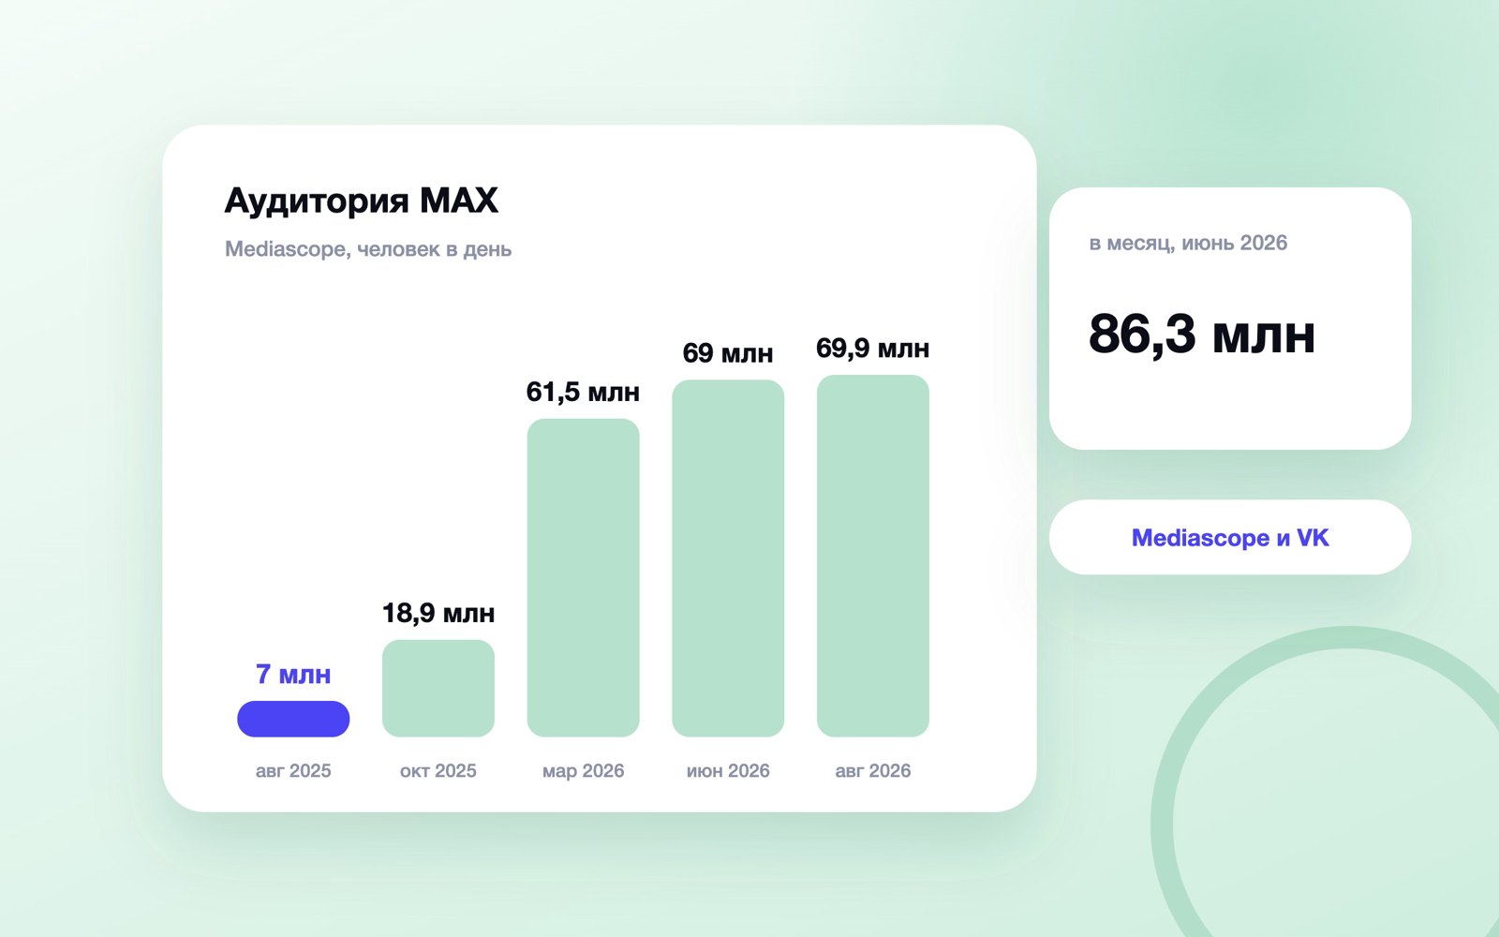Click the 'авг 2026' axis label
1499x937 pixels.
[x=873, y=770]
